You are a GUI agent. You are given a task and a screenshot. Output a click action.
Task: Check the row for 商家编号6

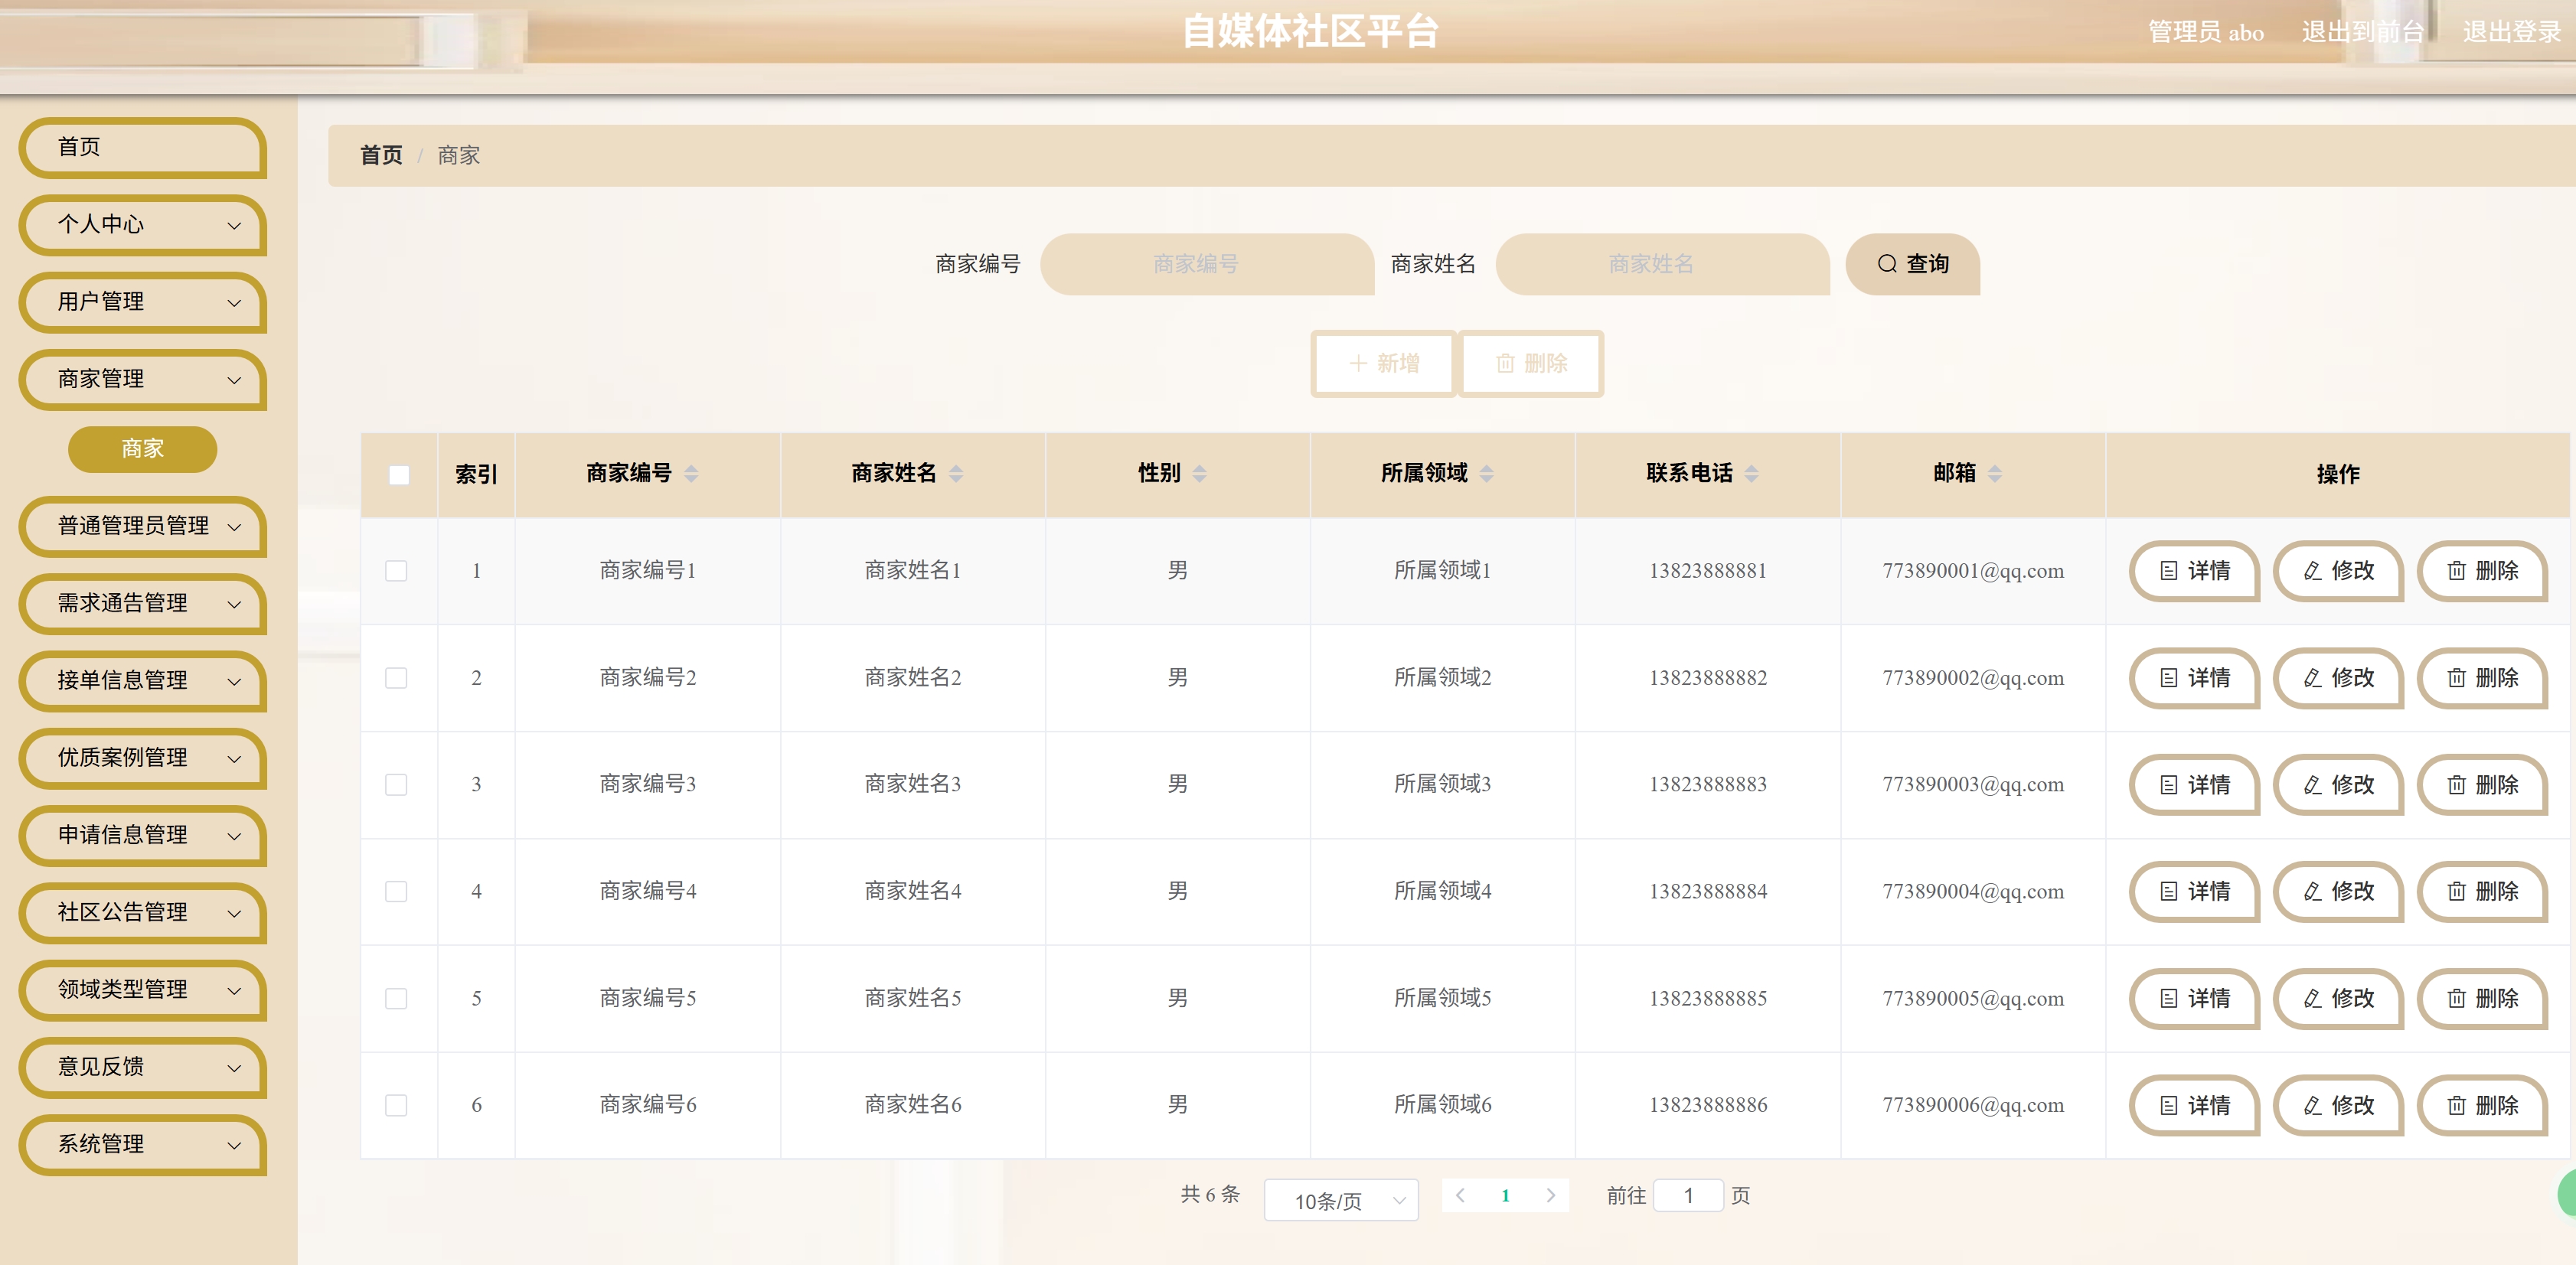(396, 1105)
